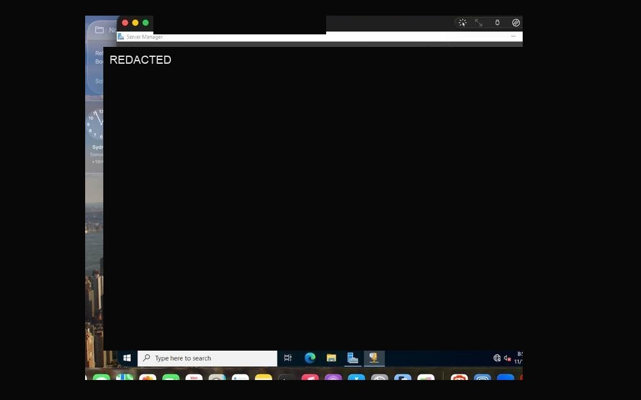Open the network globe tray icon
Viewport: 641px width, 400px height.
click(496, 358)
